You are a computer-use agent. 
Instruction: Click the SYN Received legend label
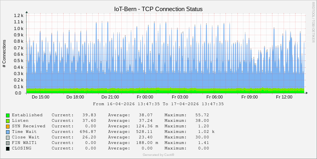coord(28,126)
